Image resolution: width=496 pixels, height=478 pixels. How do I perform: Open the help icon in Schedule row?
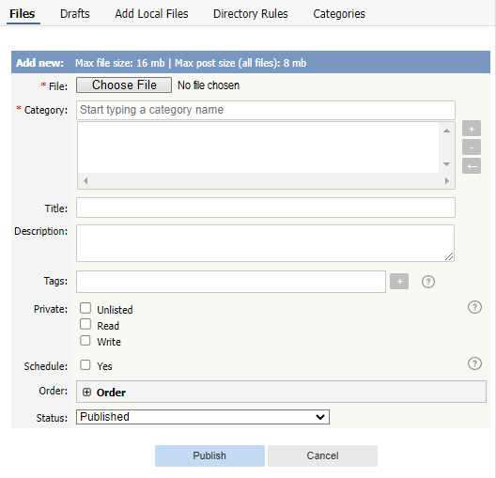tap(474, 363)
